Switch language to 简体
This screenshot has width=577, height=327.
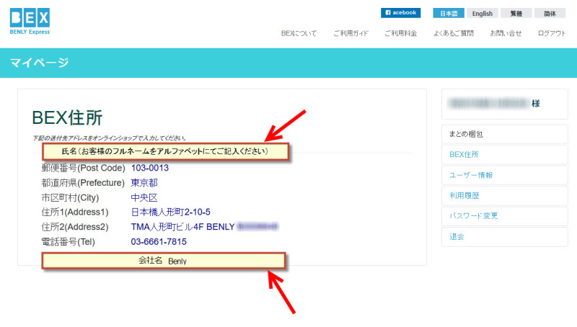[550, 13]
